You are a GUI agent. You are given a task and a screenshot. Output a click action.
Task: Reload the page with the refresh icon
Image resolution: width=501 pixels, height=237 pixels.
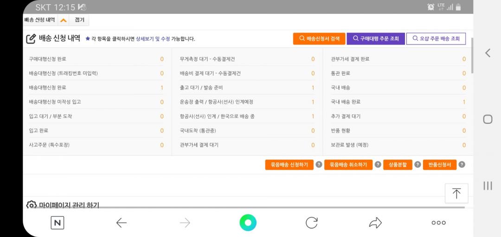[312, 223]
